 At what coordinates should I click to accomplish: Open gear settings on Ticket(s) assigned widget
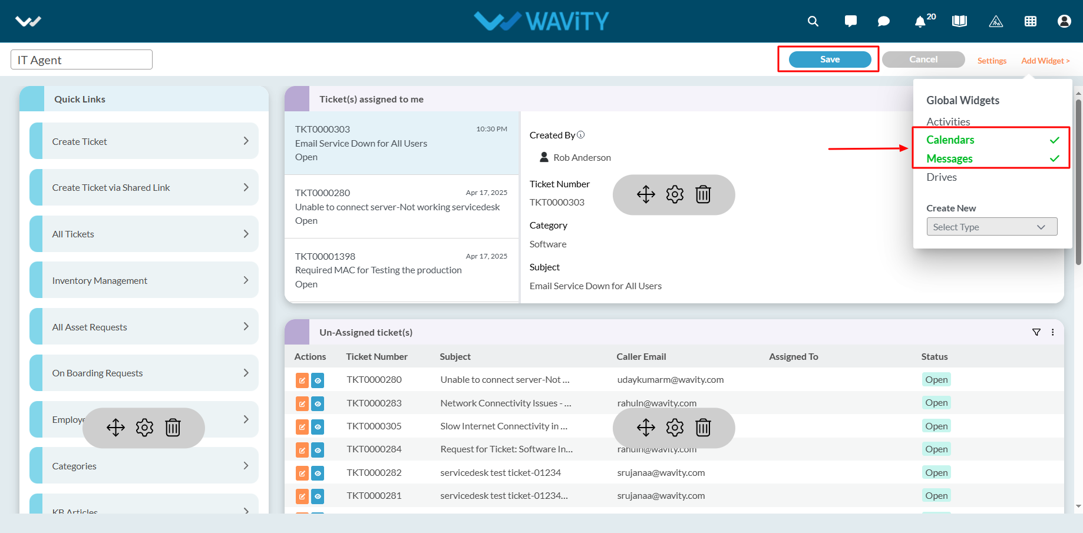point(675,194)
